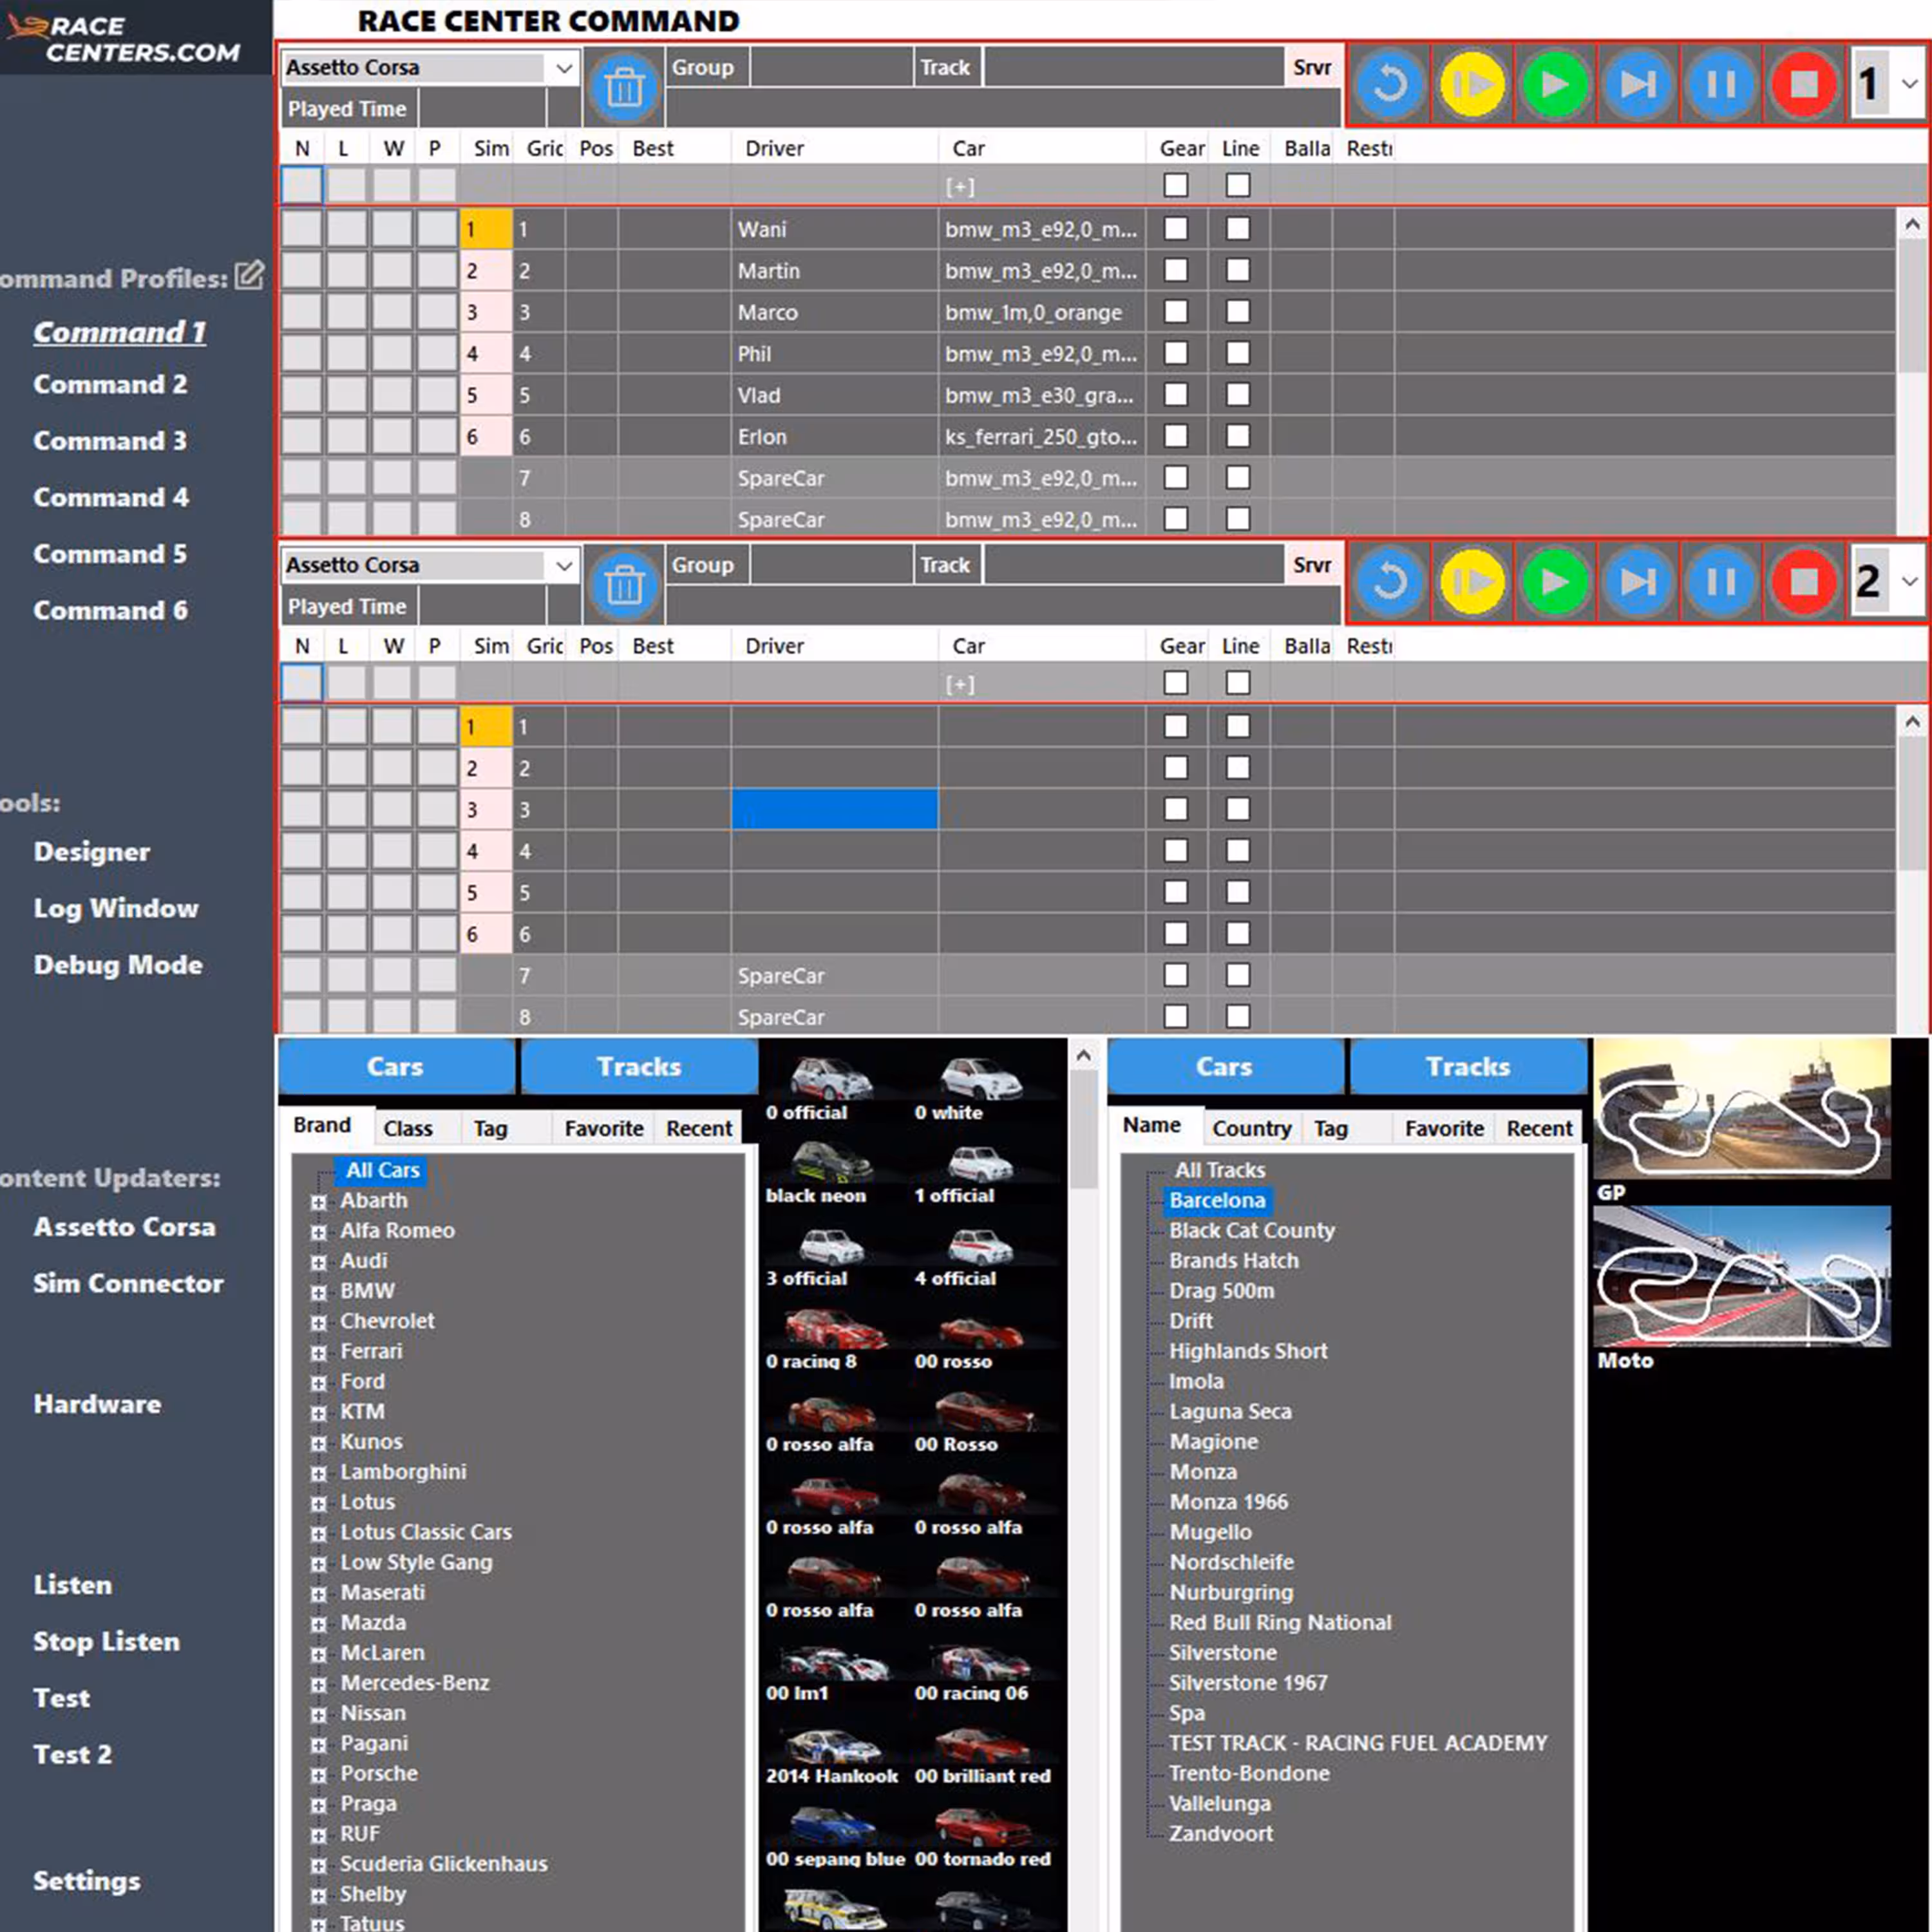Click blue pause icon in command row 2

tap(1720, 581)
